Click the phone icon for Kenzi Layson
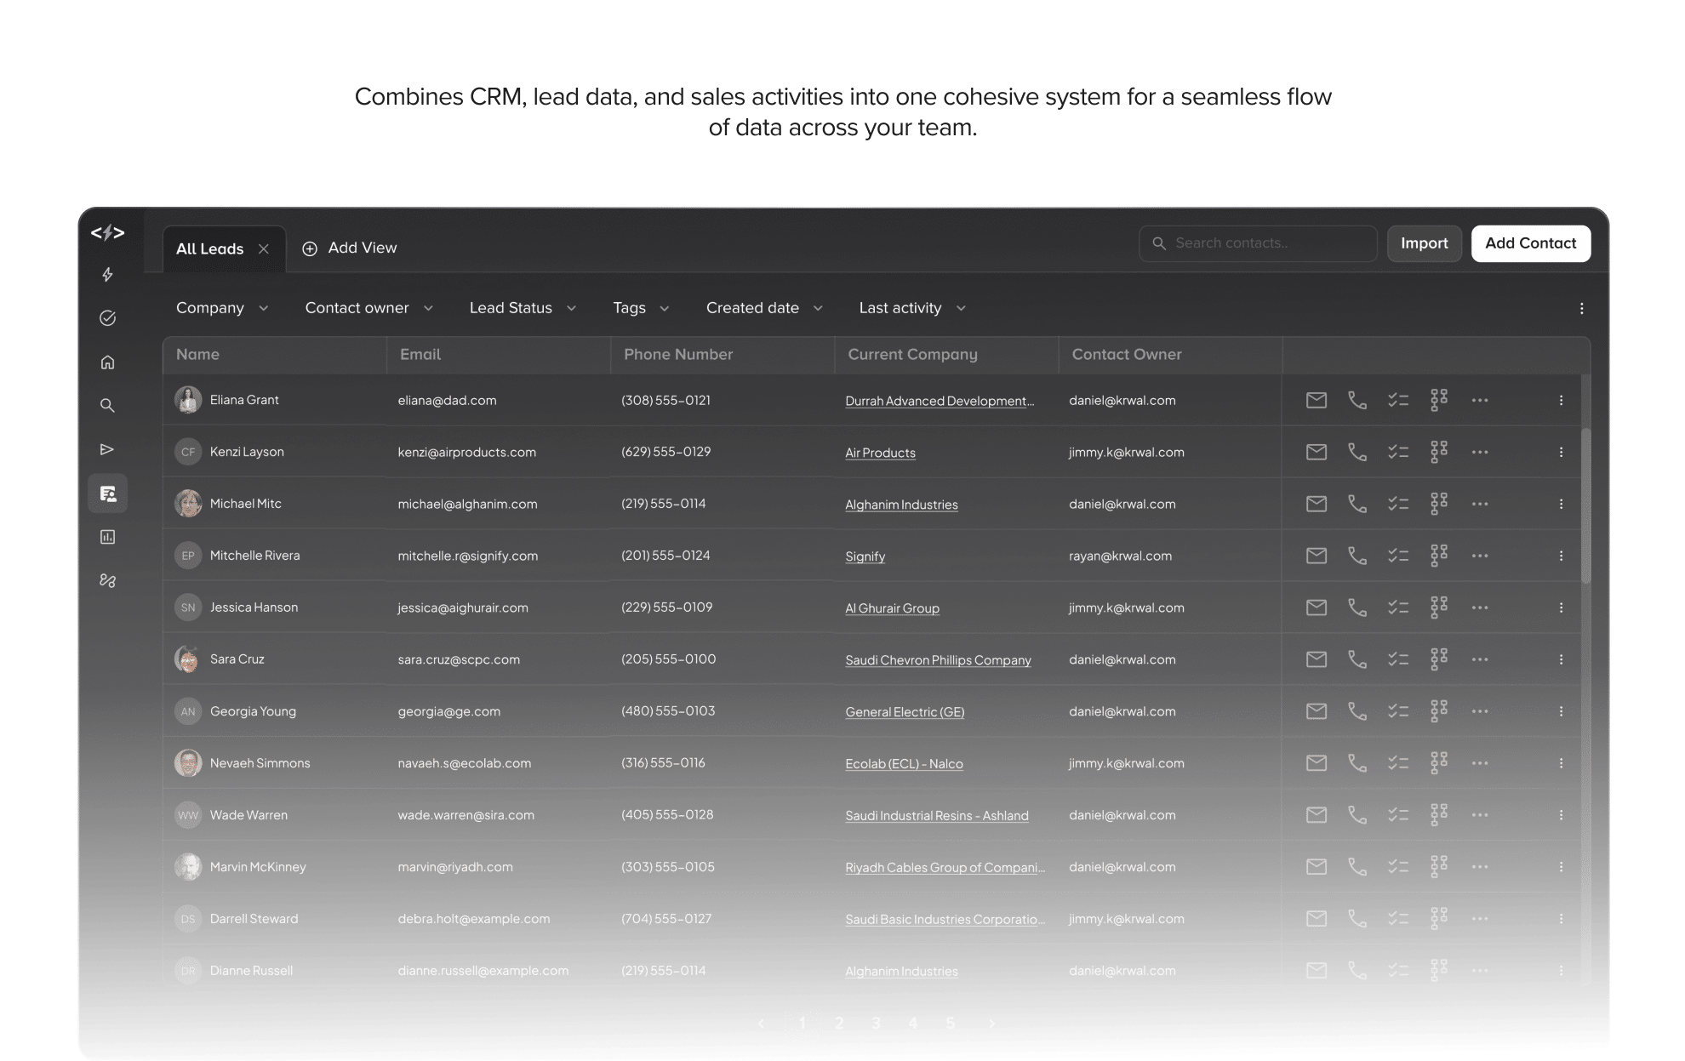This screenshot has height=1061, width=1685. click(x=1357, y=452)
